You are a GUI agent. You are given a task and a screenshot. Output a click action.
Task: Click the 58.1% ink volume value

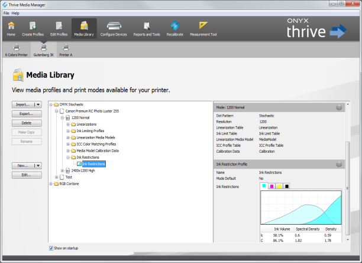[x=278, y=235]
